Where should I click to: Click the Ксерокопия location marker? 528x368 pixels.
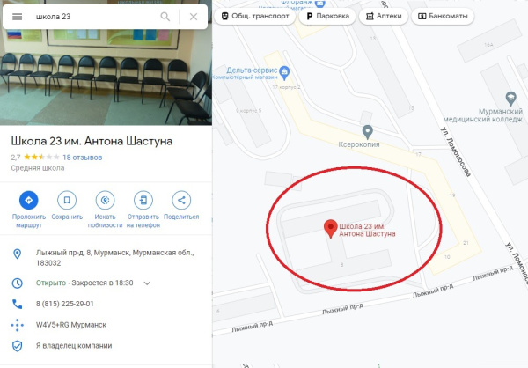[x=367, y=132]
